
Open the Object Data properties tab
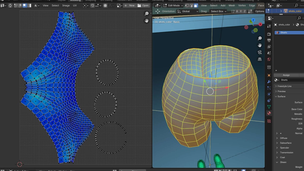(x=269, y=107)
